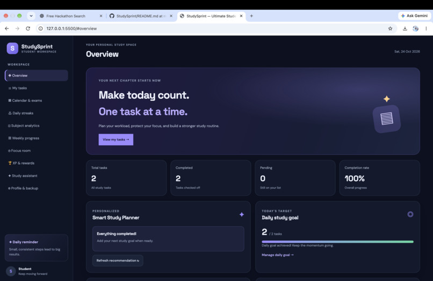
Task: Click the browser forward arrow
Action: coord(17,28)
